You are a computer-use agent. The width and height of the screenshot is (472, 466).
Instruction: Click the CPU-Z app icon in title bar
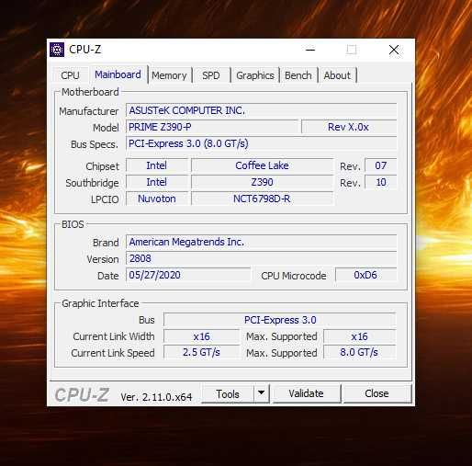[57, 50]
